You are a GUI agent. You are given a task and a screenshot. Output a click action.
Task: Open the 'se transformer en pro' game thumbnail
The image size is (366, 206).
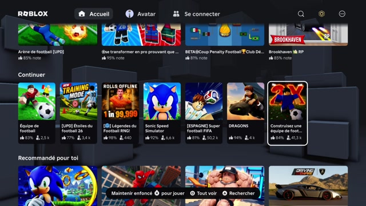coord(141,34)
